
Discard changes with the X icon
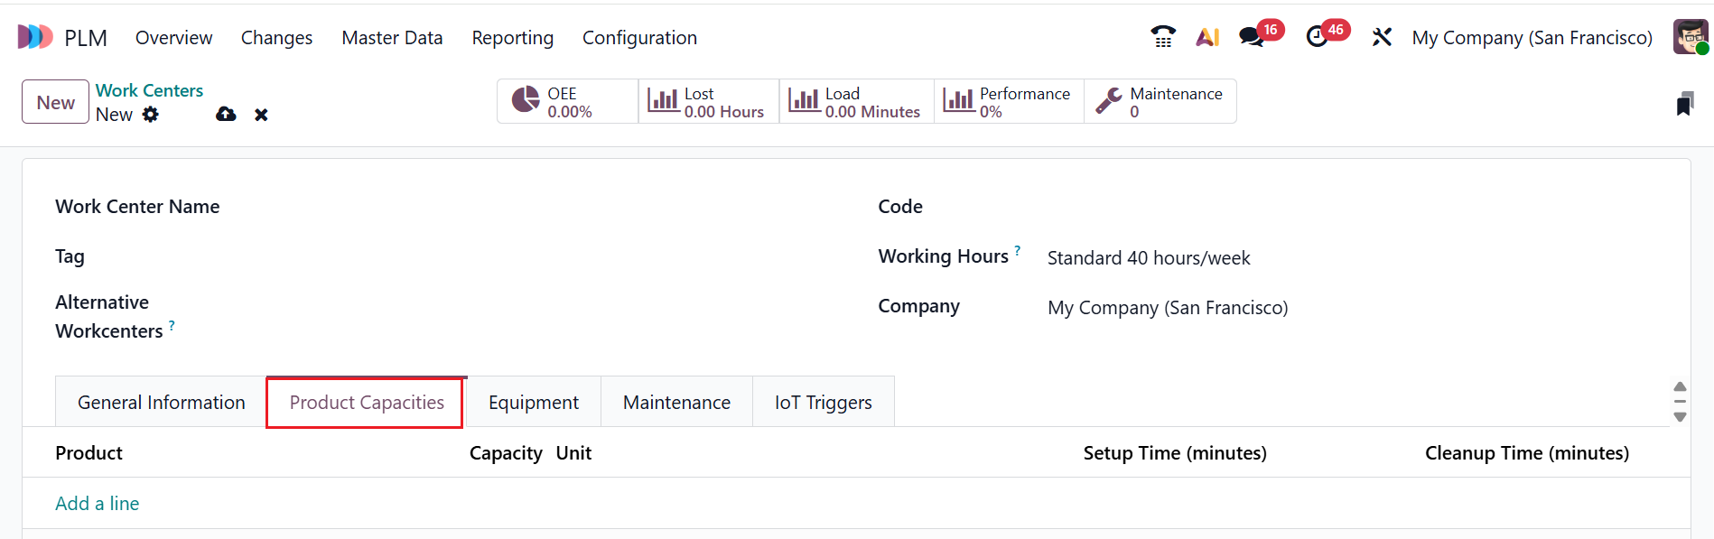[x=261, y=115]
